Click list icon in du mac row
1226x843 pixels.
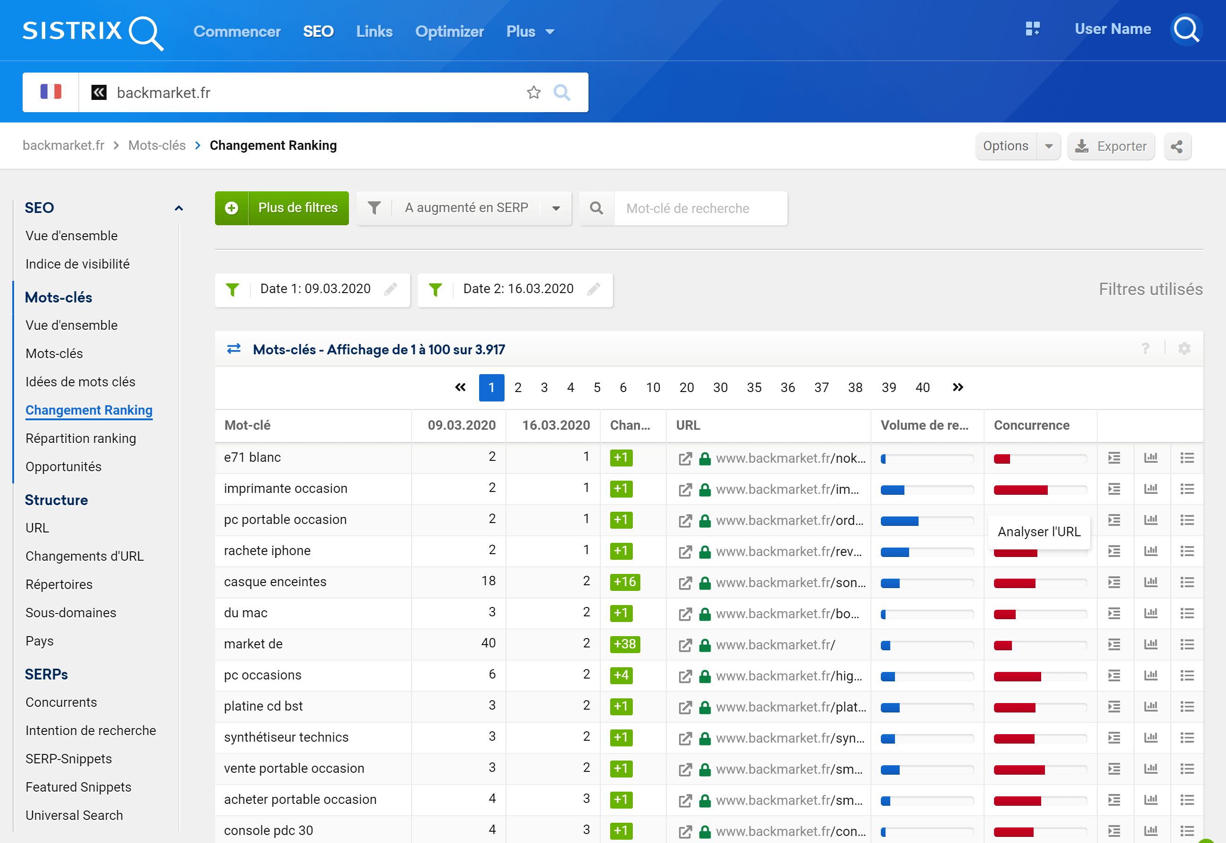click(x=1187, y=613)
